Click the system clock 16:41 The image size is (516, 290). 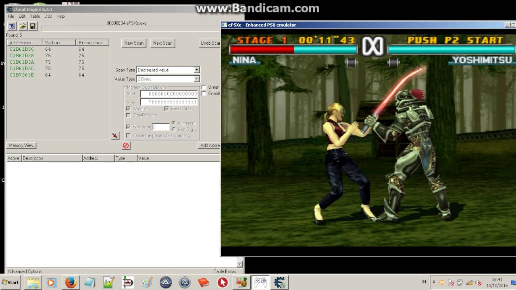[497, 280]
